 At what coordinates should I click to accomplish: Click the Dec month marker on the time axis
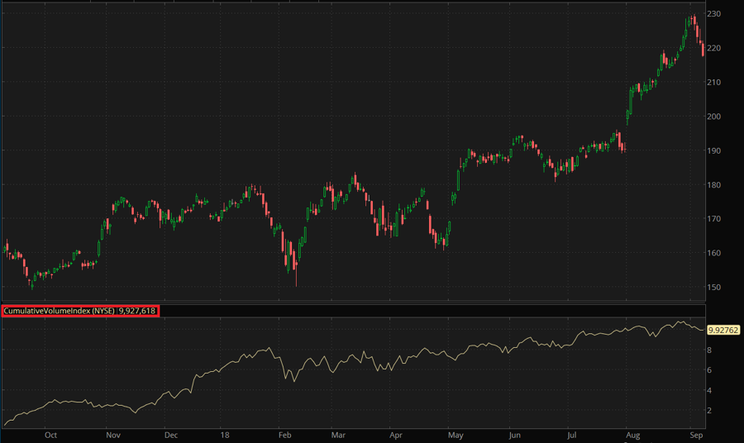point(170,433)
